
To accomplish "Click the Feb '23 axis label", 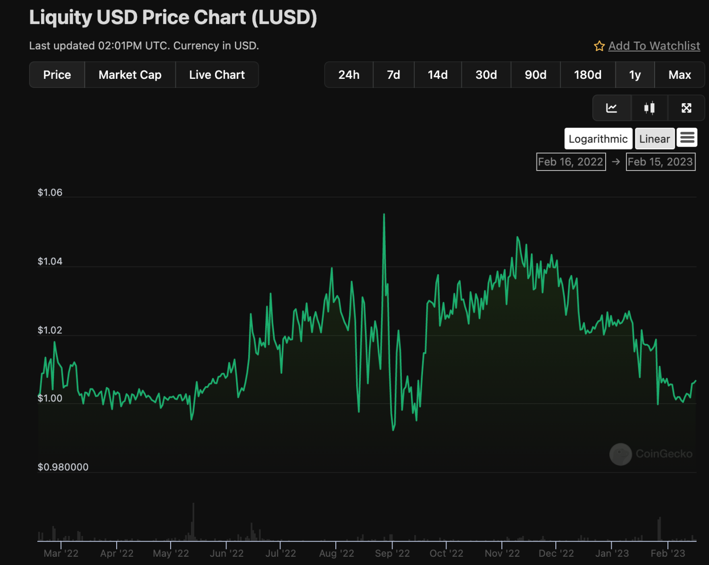I will tap(667, 553).
